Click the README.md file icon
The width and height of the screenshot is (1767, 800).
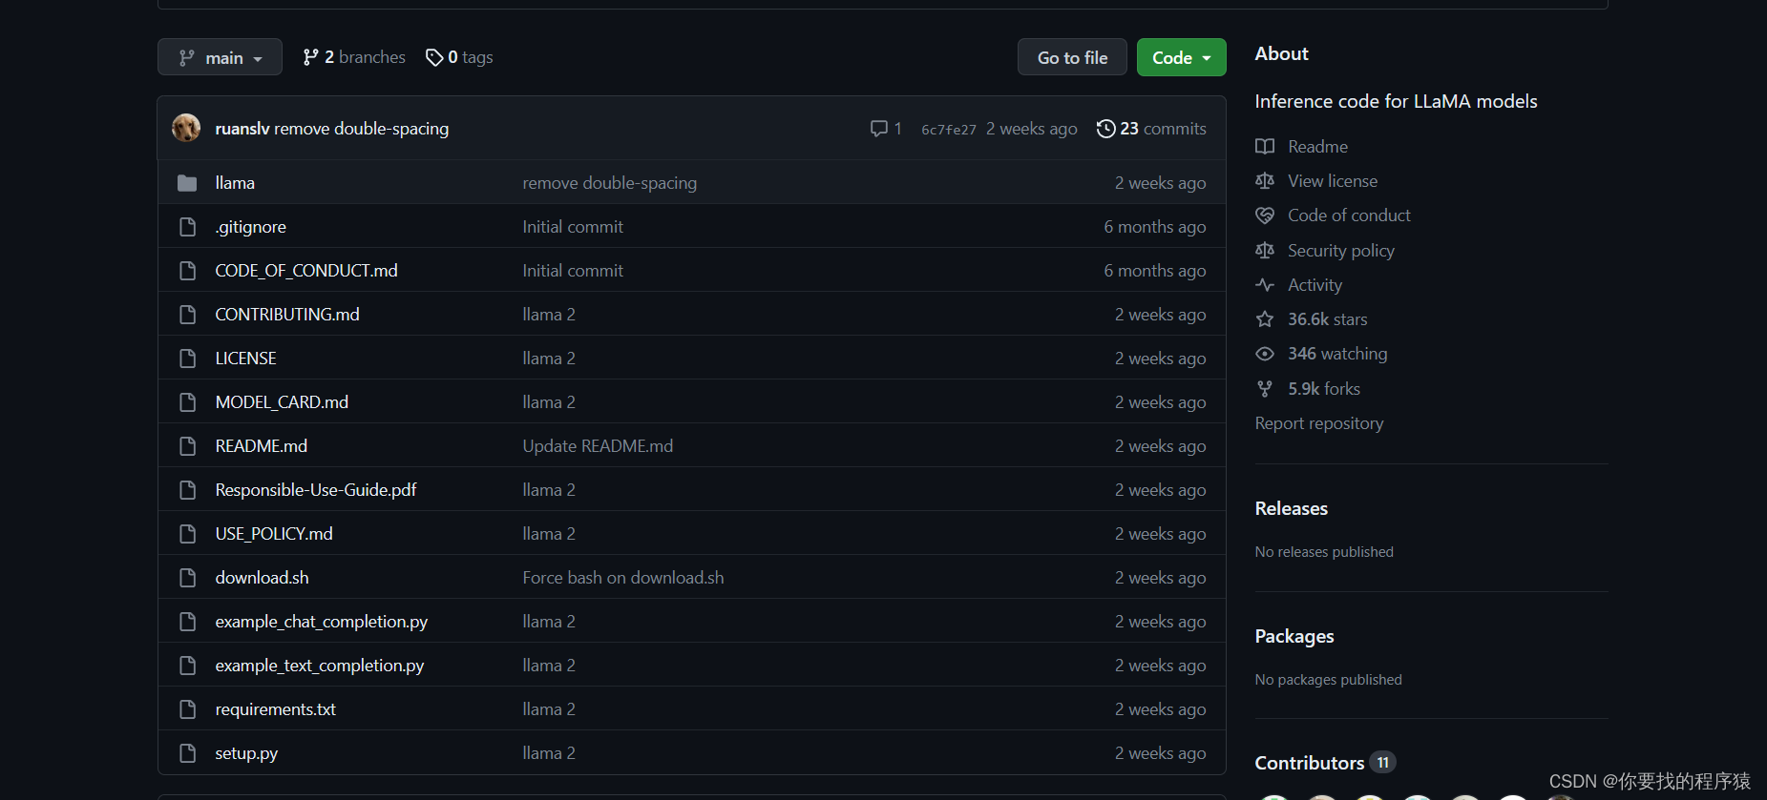coord(188,445)
